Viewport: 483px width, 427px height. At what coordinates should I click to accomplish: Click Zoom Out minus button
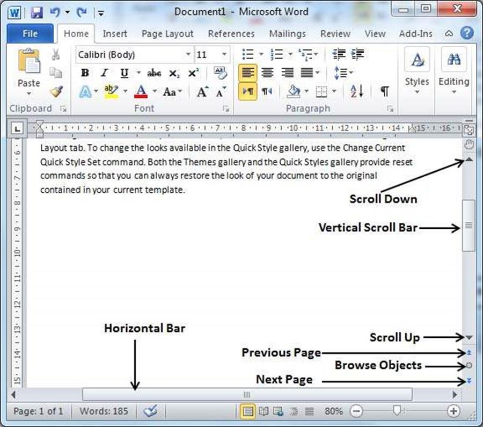tap(356, 411)
